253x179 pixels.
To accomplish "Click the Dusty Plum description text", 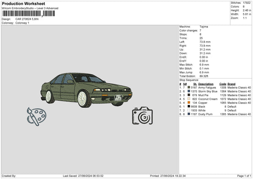I will (x=205, y=114).
